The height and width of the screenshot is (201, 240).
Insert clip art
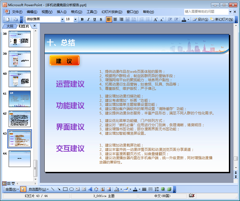click(x=103, y=189)
